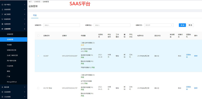Click the 消息管理 bell icon
The width and height of the screenshot is (202, 99).
pos(2,10)
